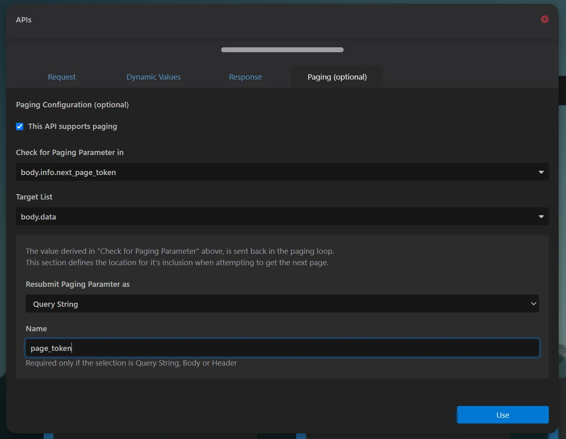Click the 'Target List' label
566x439 pixels.
point(34,197)
